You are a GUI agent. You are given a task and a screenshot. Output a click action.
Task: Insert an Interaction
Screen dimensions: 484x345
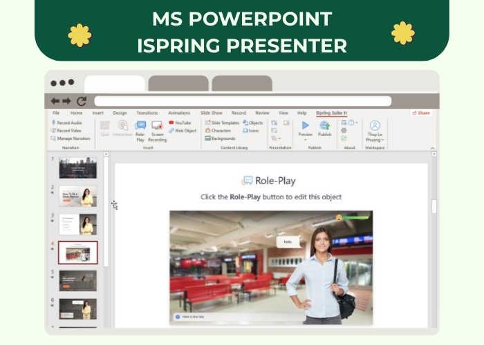point(122,128)
